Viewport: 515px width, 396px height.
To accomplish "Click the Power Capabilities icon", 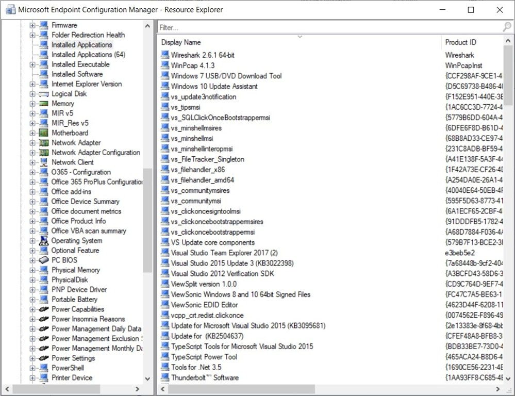I will 45,309.
